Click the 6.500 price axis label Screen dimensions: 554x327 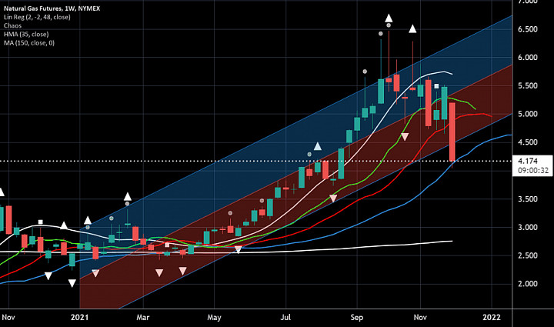tap(528, 29)
